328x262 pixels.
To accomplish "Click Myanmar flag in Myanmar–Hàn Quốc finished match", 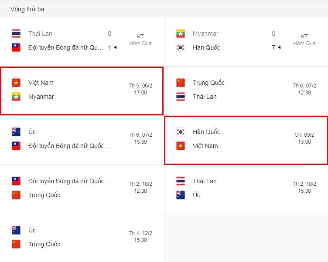I will click(181, 34).
